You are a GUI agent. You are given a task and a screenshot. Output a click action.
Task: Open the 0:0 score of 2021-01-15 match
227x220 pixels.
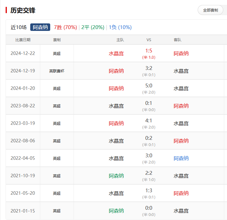(149, 208)
